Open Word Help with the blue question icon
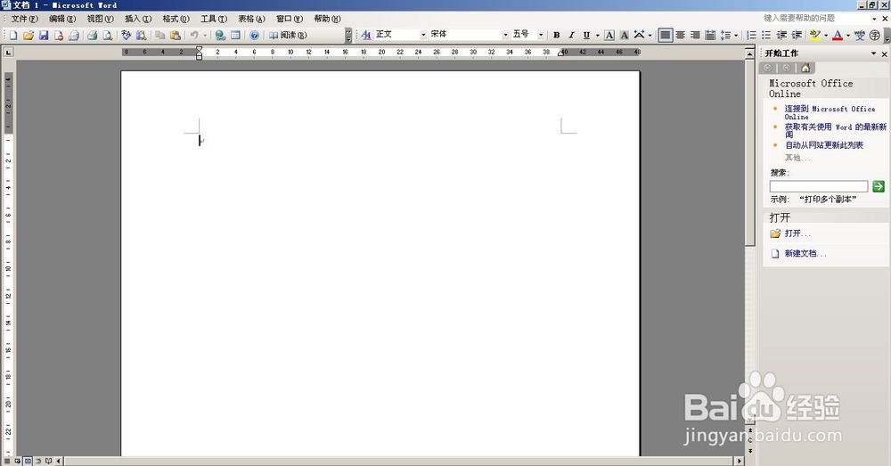 255,36
